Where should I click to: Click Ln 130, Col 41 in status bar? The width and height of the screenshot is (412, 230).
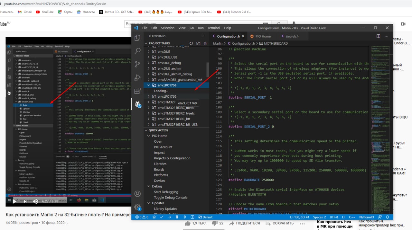tap(299, 217)
